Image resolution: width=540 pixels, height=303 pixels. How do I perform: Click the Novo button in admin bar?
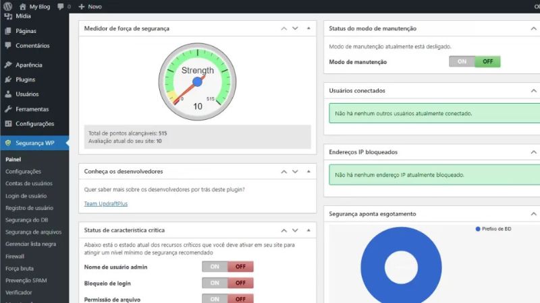tap(90, 6)
